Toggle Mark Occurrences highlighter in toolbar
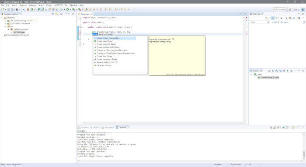Screen dimensions: 306x167 (42, 9)
